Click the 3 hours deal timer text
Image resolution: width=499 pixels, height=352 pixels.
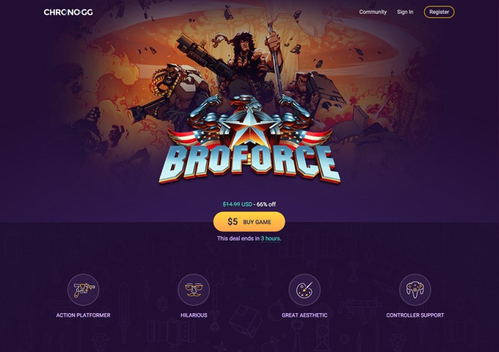(x=270, y=238)
